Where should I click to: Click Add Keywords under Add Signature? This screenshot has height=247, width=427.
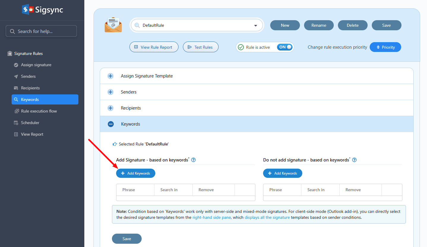[x=136, y=173]
